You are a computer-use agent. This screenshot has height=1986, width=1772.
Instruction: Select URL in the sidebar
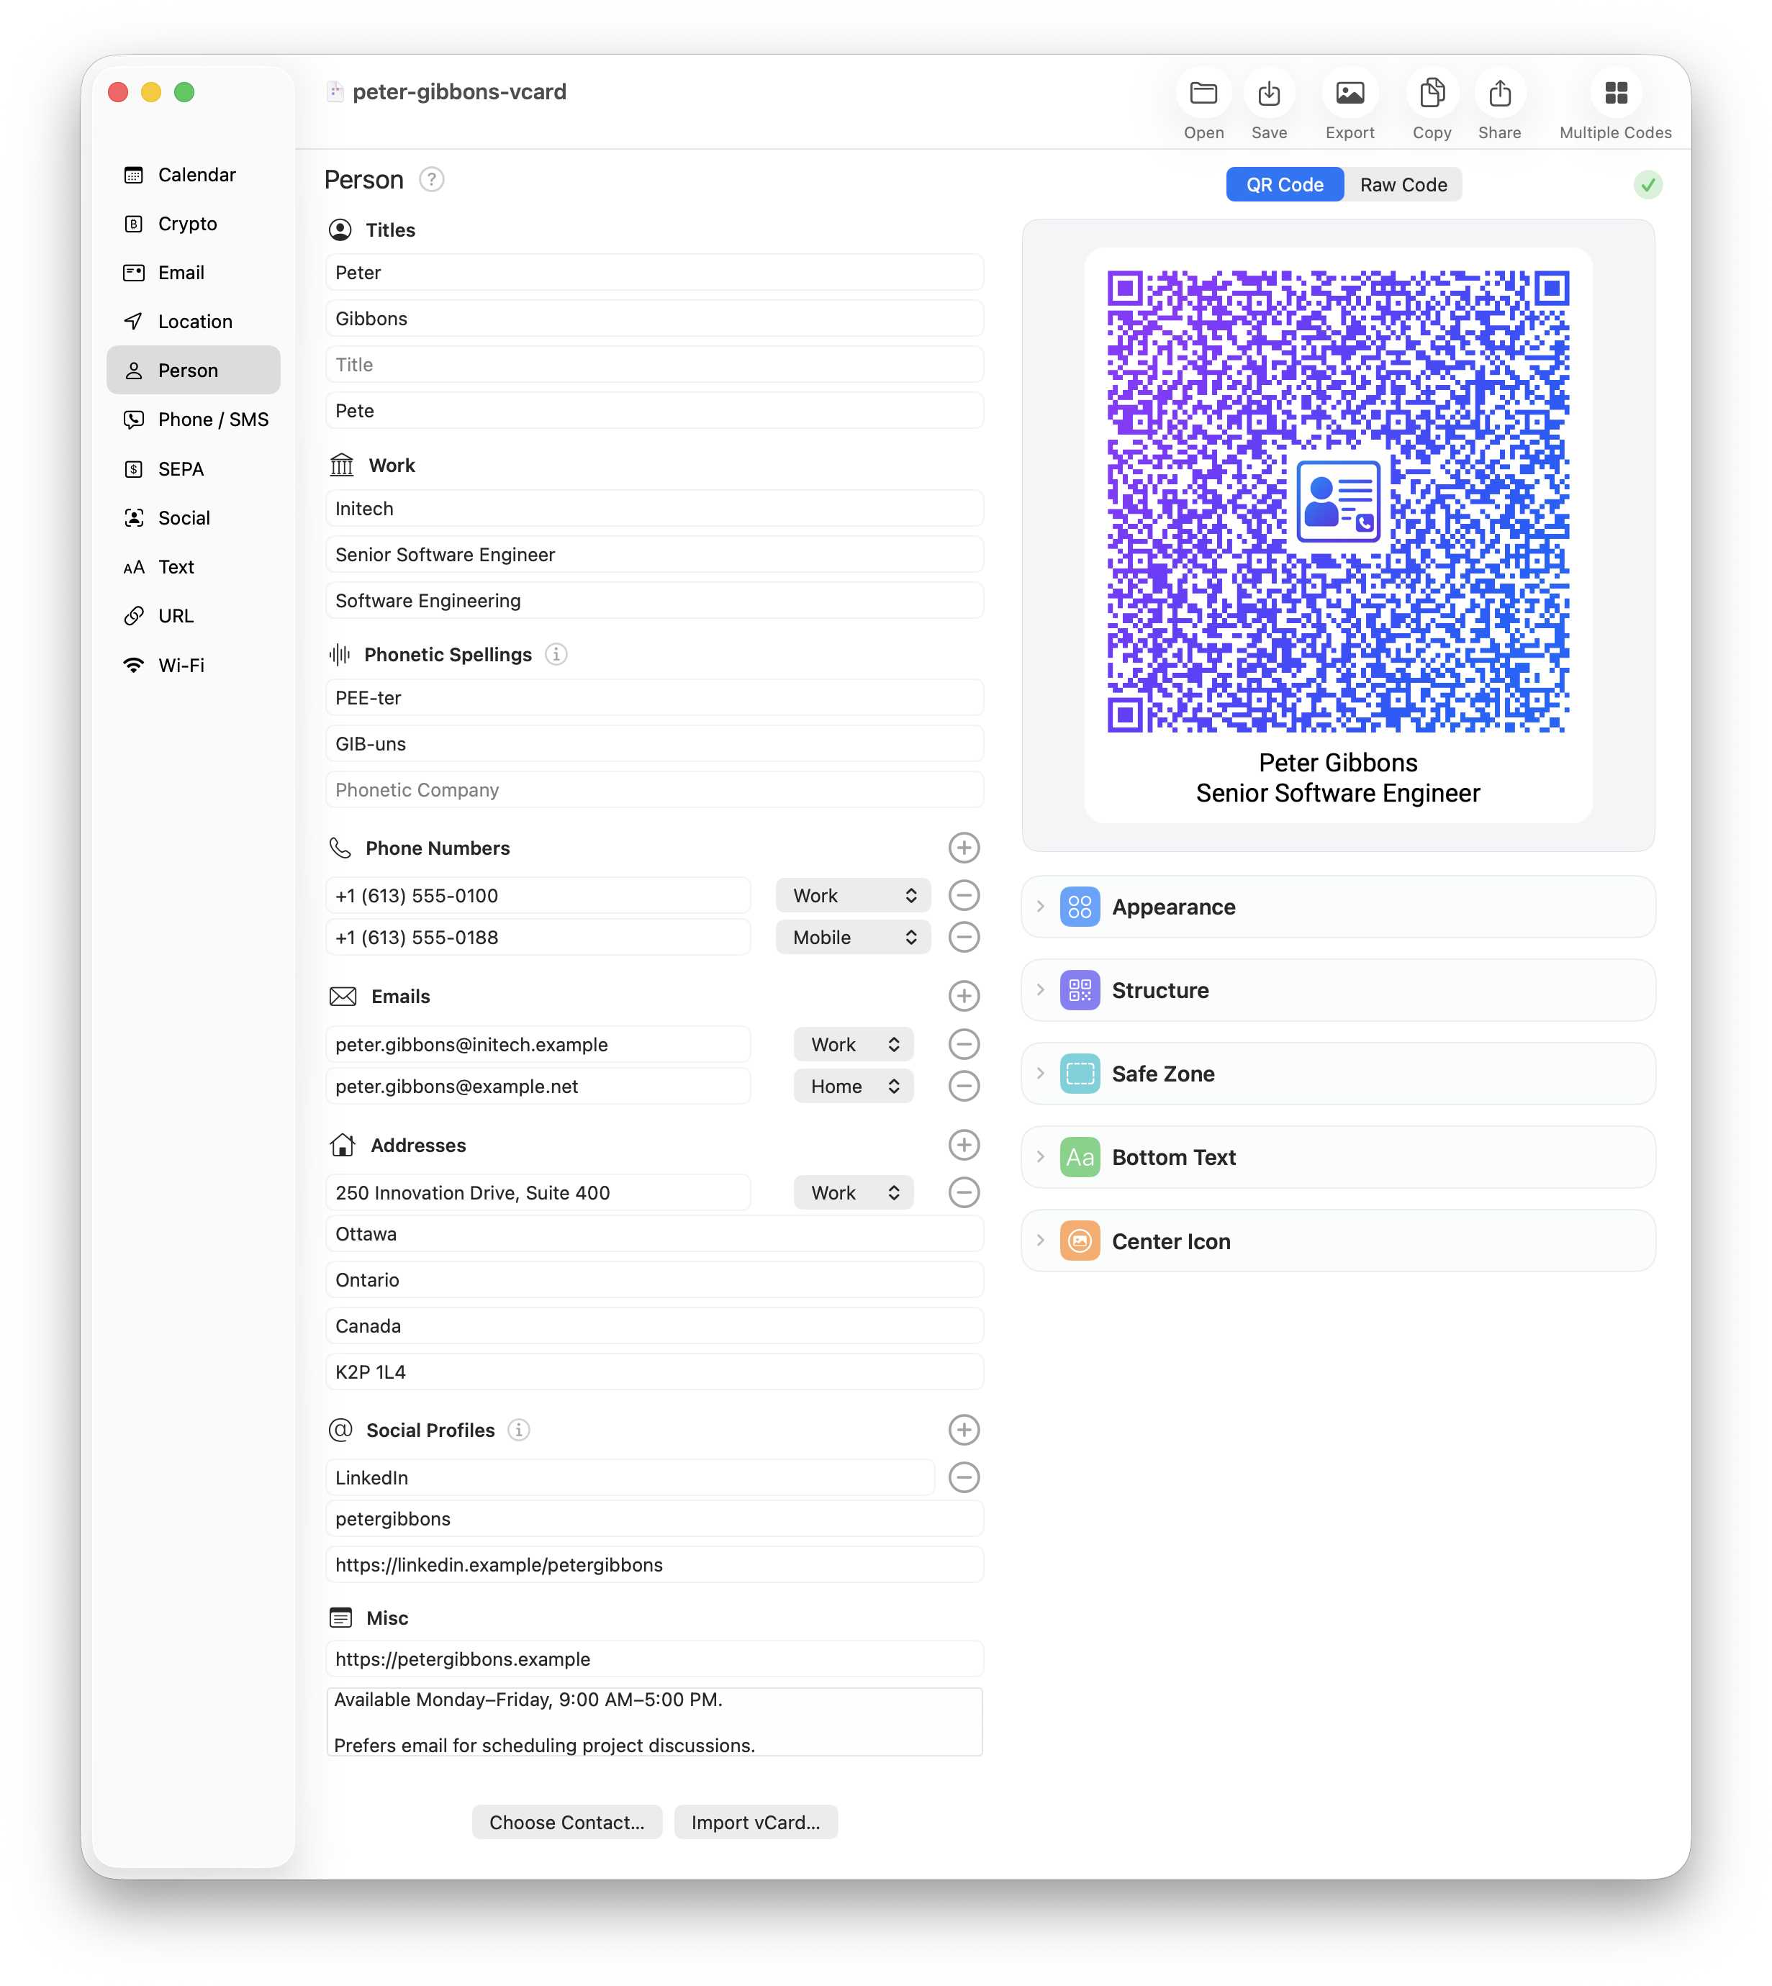point(194,616)
